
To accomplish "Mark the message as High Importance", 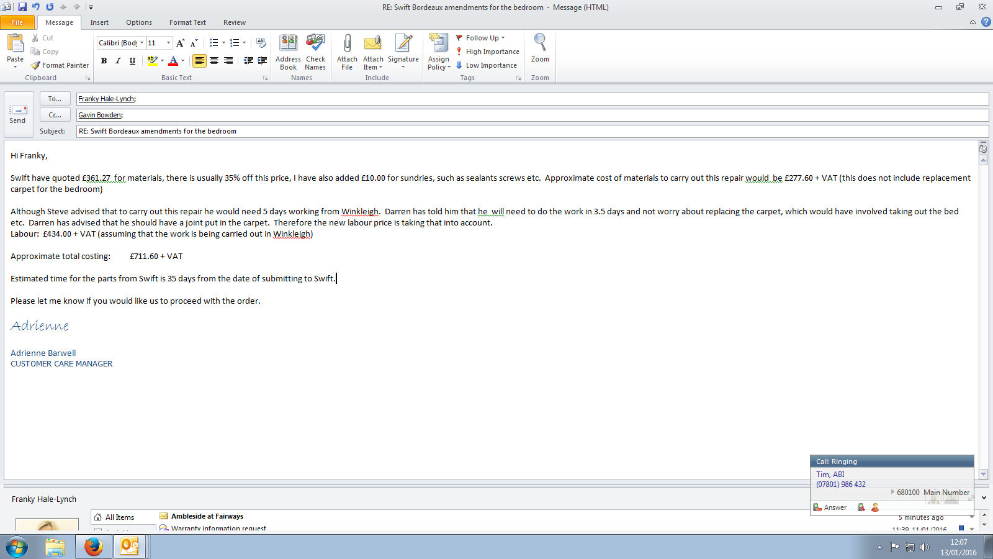I will 488,52.
